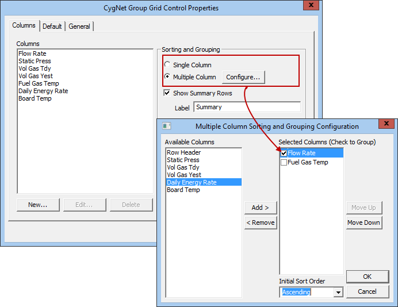The height and width of the screenshot is (307, 398).
Task: Click in the Summary label text field
Action: [247, 107]
